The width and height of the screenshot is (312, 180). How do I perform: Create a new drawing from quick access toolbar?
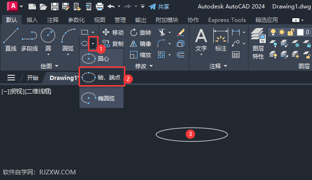coord(32,7)
